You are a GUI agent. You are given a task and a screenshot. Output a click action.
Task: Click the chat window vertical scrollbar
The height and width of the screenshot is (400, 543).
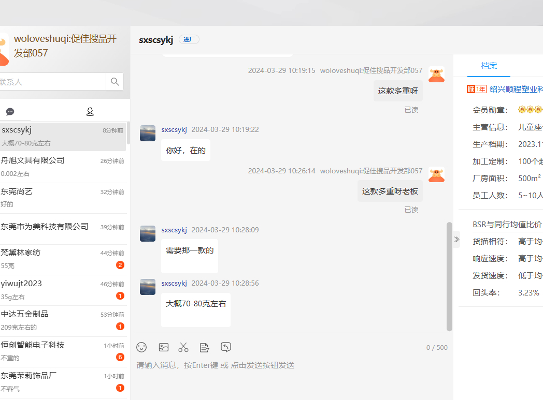pos(450,276)
